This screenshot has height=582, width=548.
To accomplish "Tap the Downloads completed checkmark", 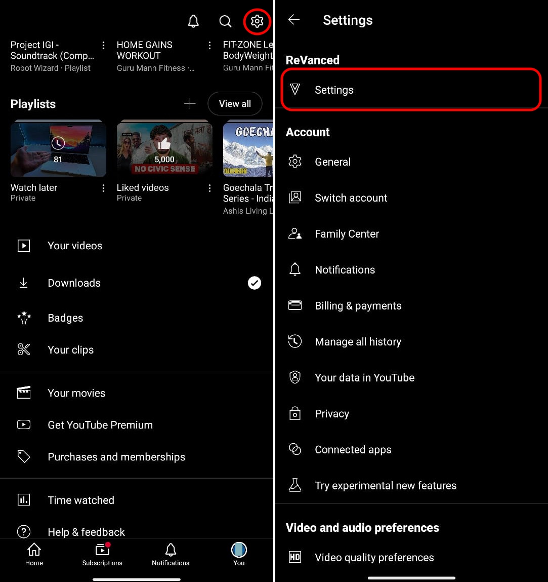I will [x=255, y=283].
